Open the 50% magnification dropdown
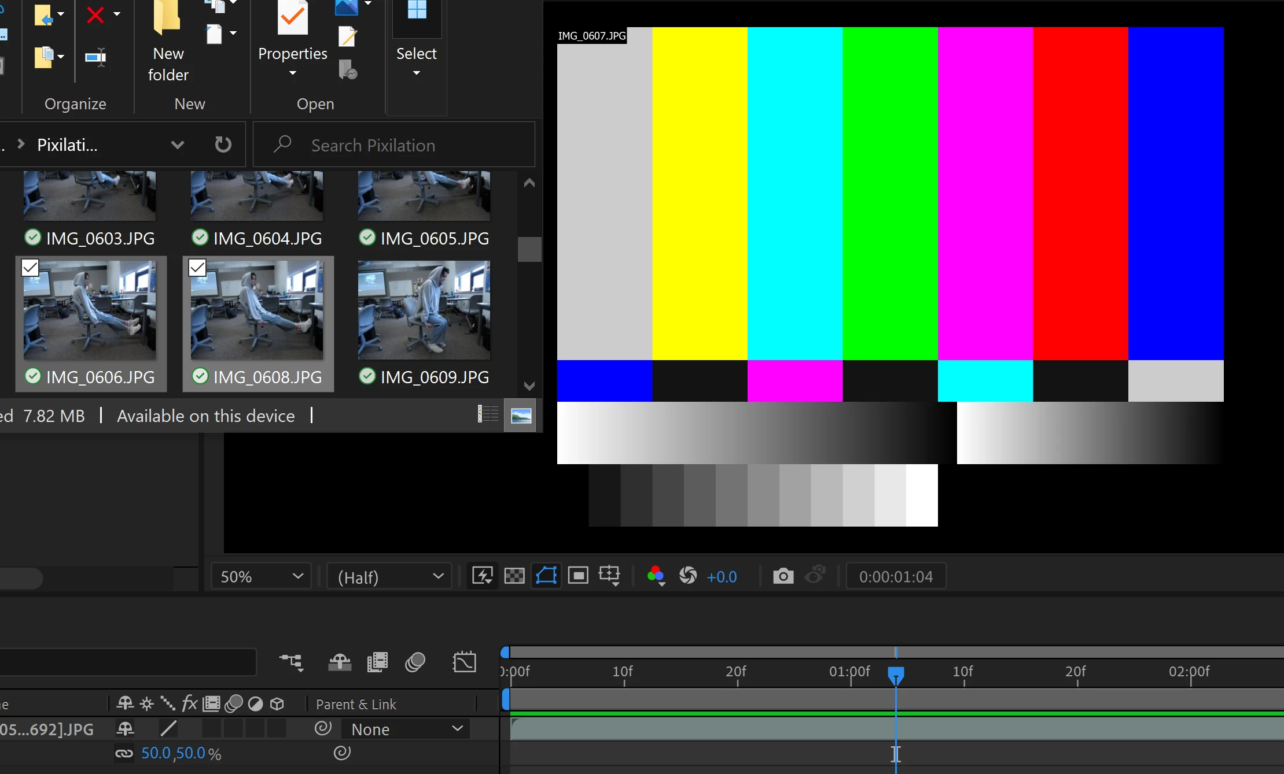1284x774 pixels. click(261, 576)
